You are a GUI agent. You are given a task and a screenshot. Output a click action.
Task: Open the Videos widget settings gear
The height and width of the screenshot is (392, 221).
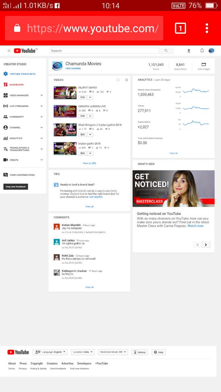point(126,80)
